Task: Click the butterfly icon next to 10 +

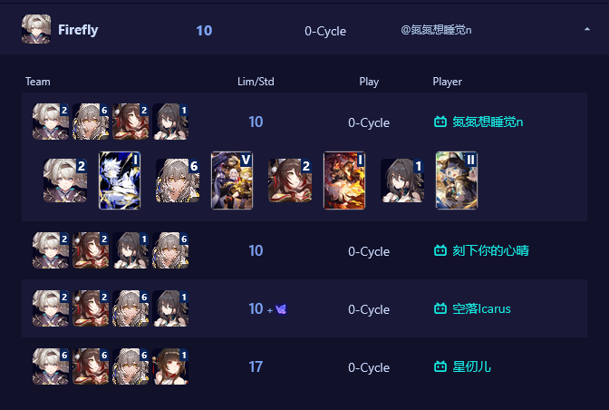Action: tap(281, 309)
